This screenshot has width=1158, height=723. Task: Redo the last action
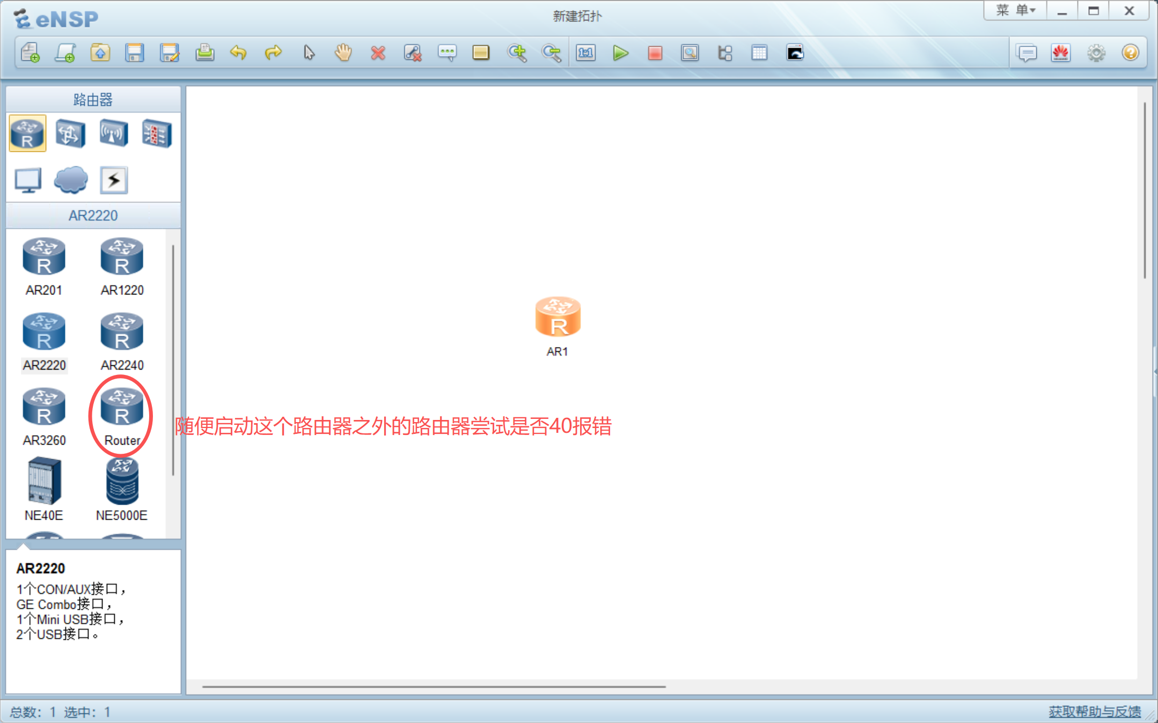(273, 53)
